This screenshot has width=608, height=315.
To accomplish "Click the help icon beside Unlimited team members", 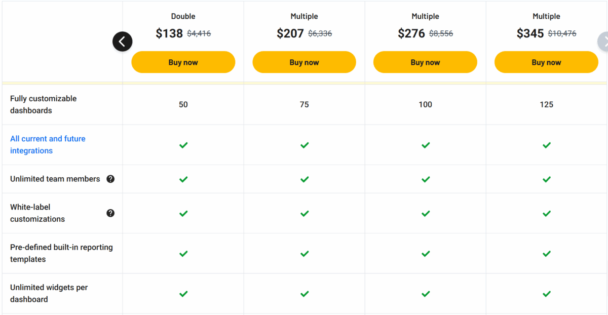I will tap(110, 179).
